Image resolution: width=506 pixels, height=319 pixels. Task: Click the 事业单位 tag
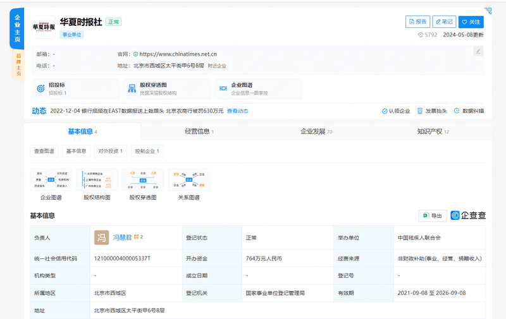pyautogui.click(x=71, y=35)
